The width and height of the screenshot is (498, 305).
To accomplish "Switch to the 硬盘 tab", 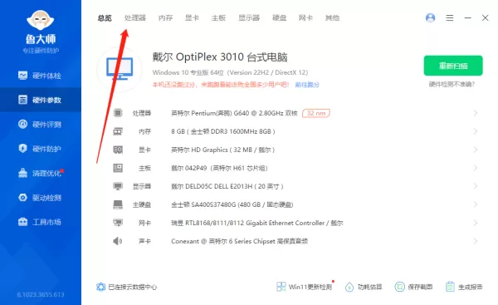I will pyautogui.click(x=279, y=18).
